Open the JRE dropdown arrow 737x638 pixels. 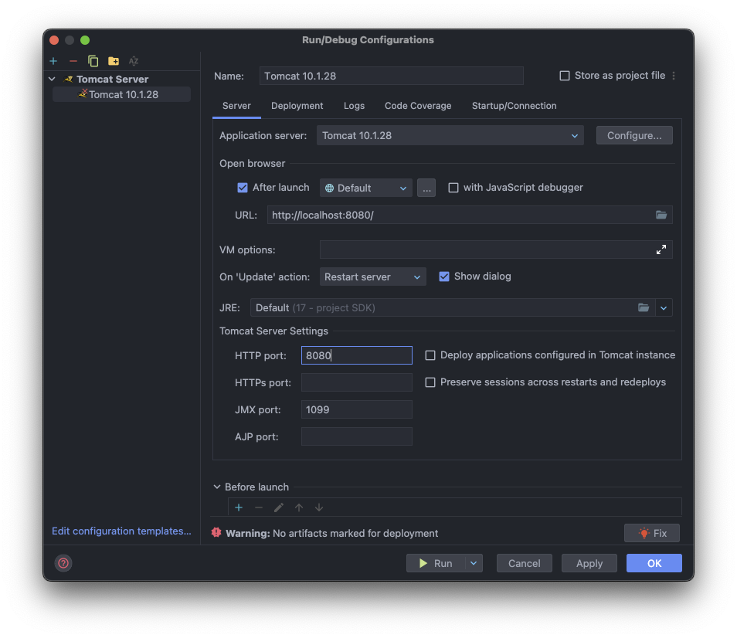[664, 307]
